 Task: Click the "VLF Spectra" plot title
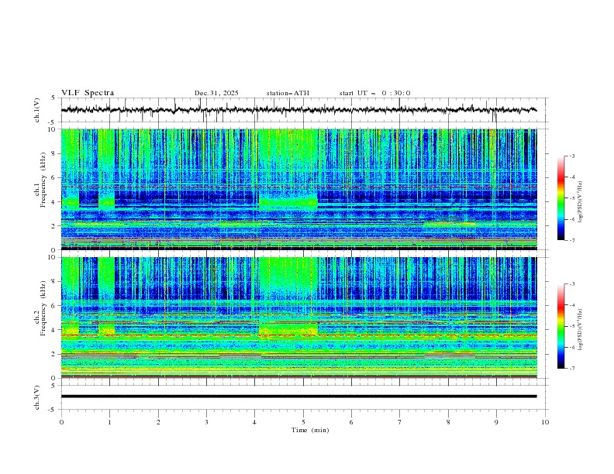click(x=88, y=93)
